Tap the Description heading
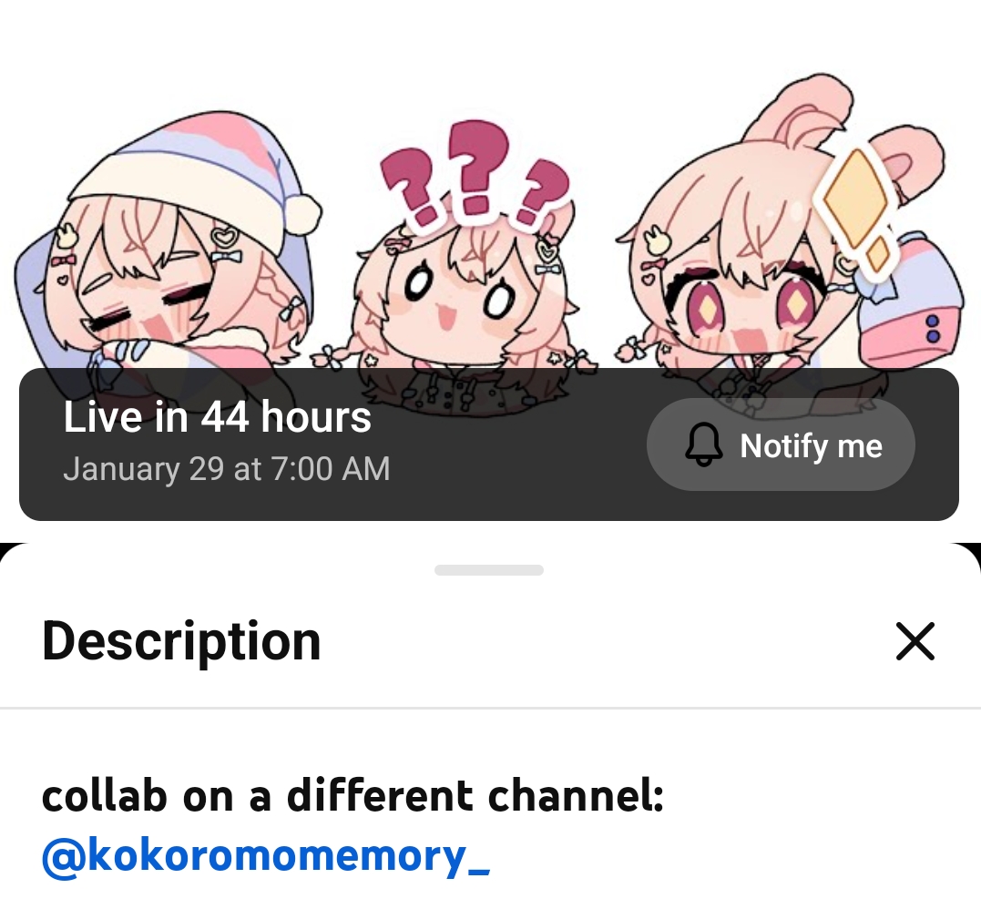981x909 pixels. click(181, 641)
